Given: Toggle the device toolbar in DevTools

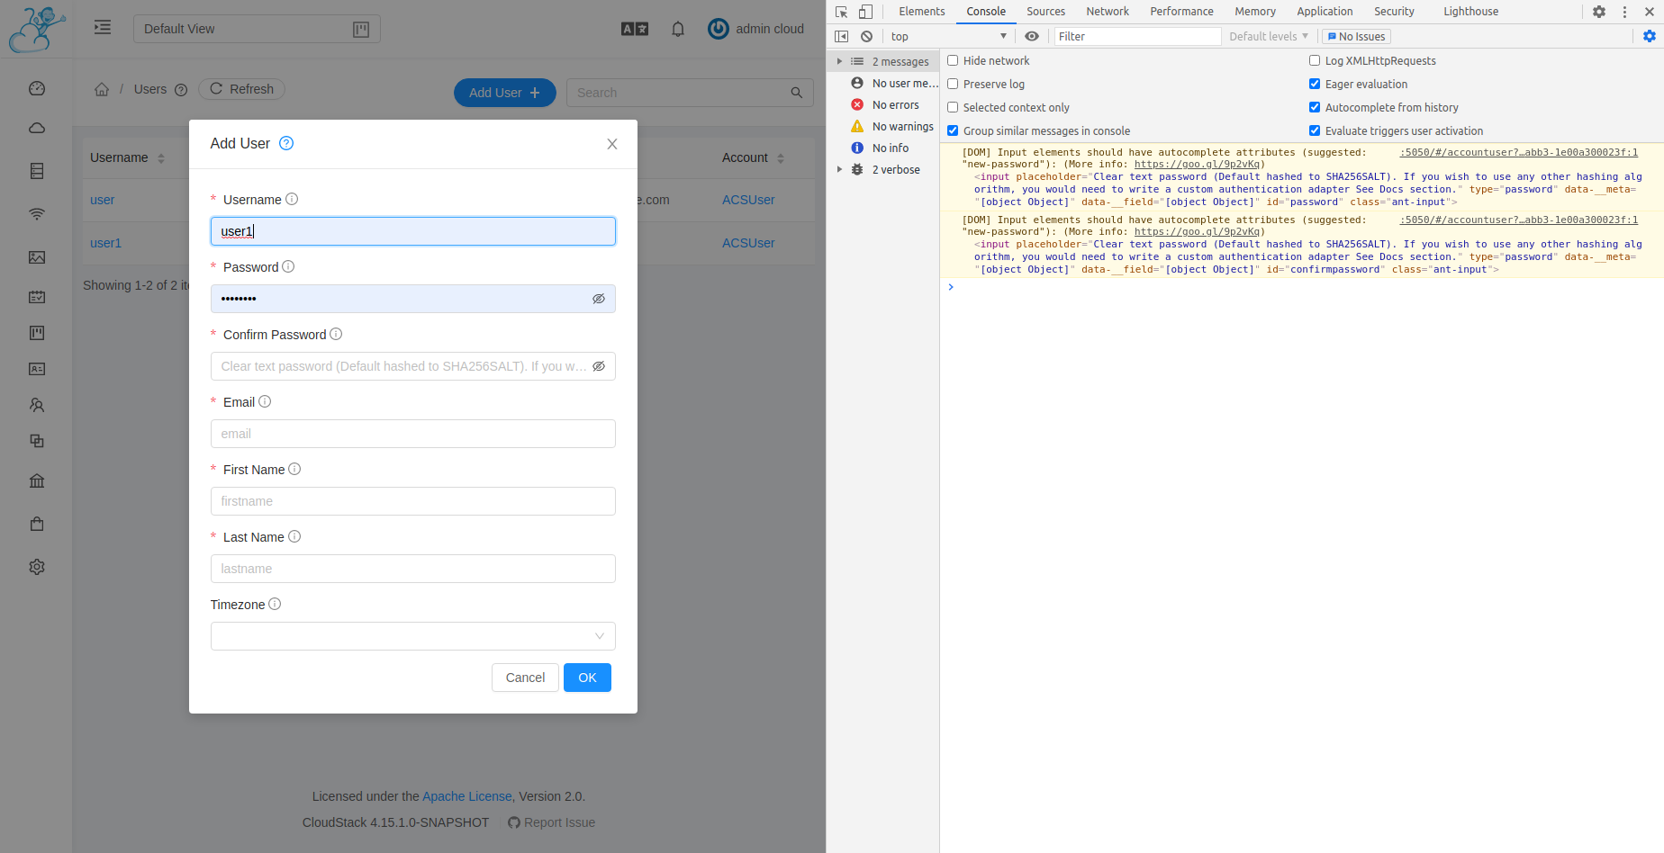Looking at the screenshot, I should tap(865, 11).
